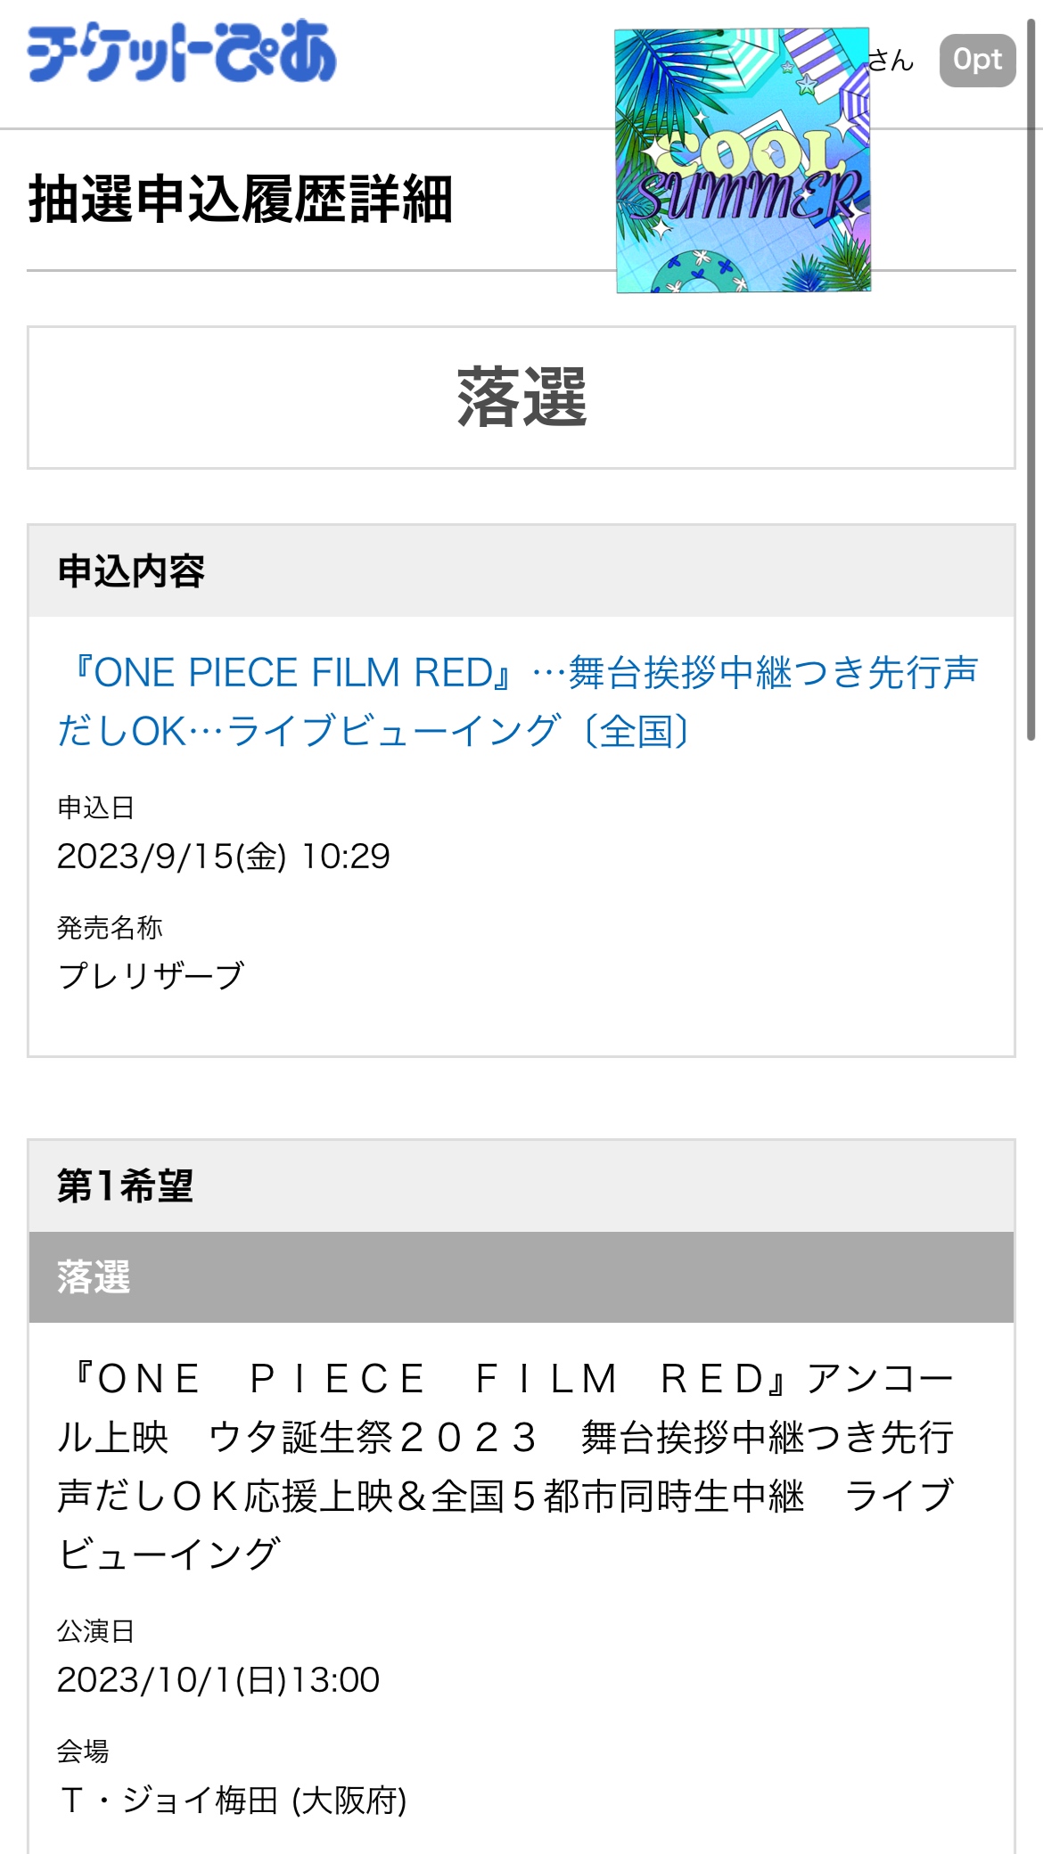
Task: Click the 抽選申込履歴詳細 page heading
Action: [241, 199]
